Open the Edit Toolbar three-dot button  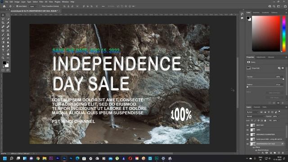[8, 58]
